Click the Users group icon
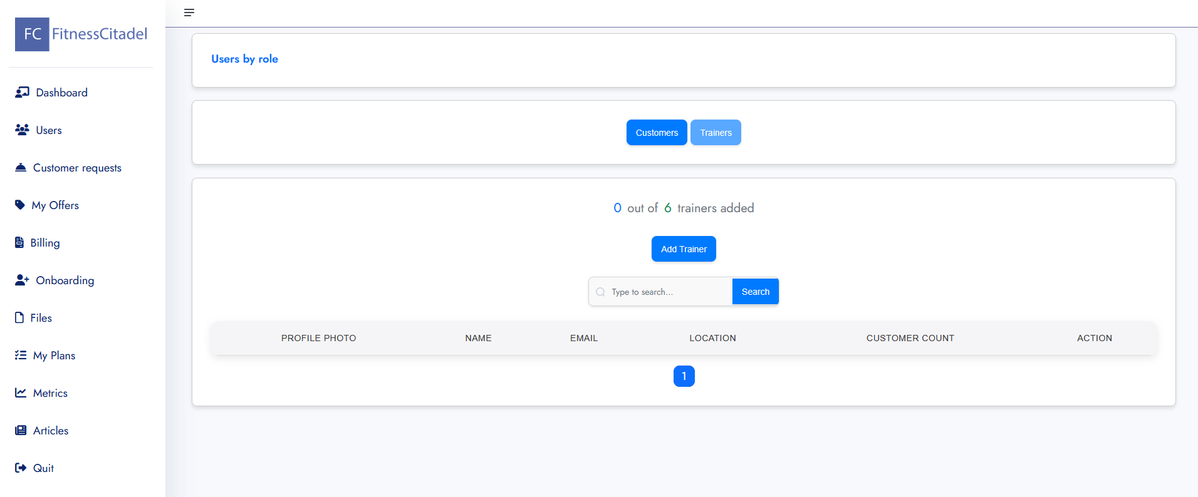This screenshot has width=1198, height=497. (22, 130)
